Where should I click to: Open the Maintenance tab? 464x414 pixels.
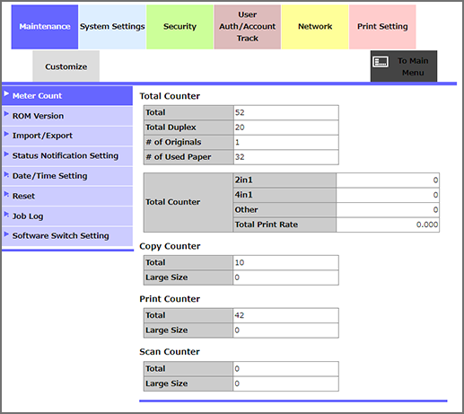(x=45, y=27)
